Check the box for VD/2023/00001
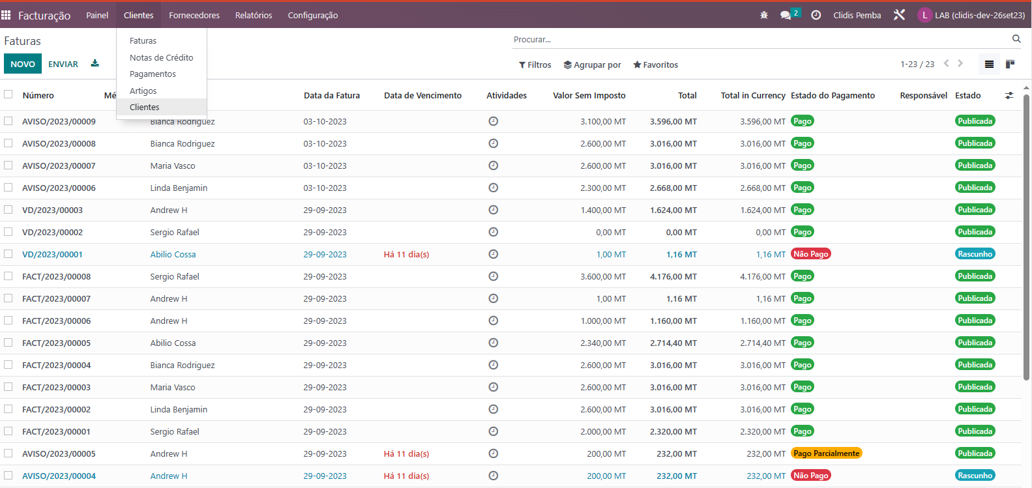This screenshot has width=1032, height=488. (8, 253)
